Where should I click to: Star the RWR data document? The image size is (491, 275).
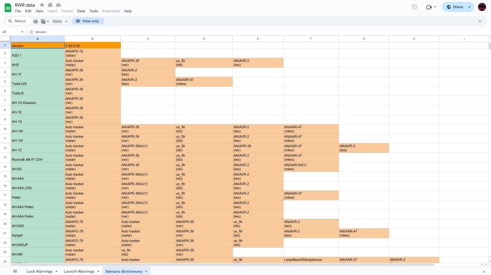[42, 5]
